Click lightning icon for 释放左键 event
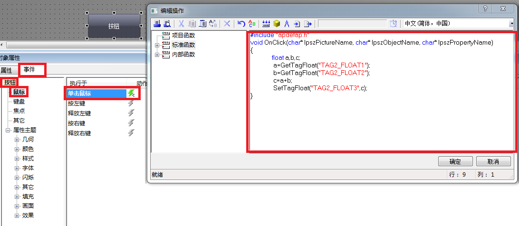519x226 pixels. point(131,113)
